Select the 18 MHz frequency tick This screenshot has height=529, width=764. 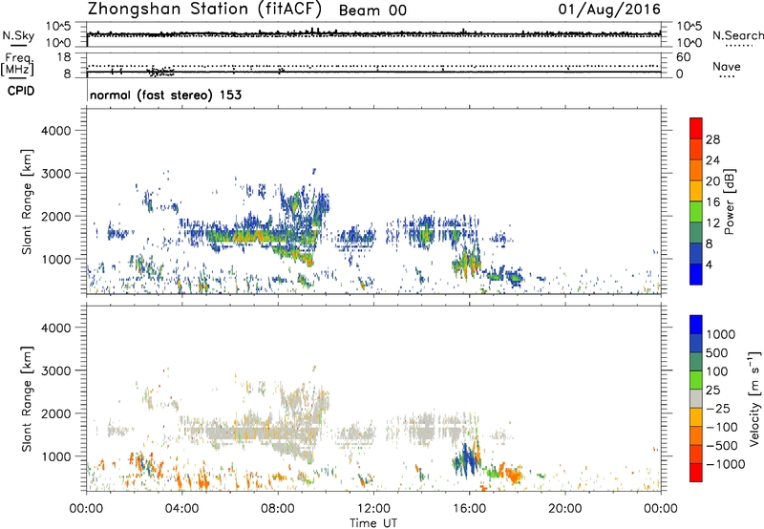64,57
